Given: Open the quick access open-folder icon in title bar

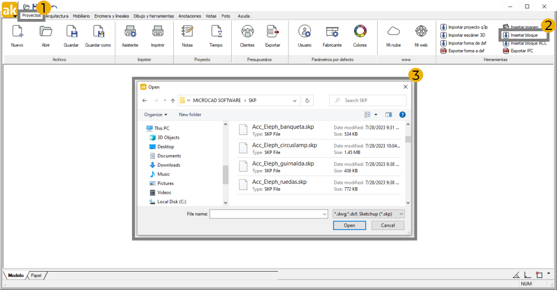Looking at the screenshot, I should pyautogui.click(x=26, y=6).
